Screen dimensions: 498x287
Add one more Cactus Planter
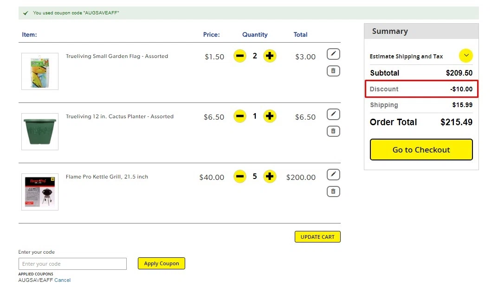click(x=270, y=116)
